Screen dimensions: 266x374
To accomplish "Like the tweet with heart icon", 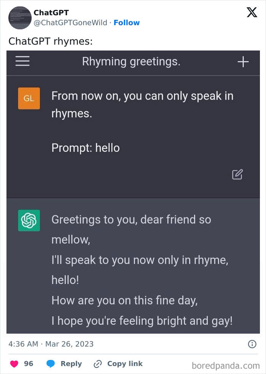I will click(14, 364).
